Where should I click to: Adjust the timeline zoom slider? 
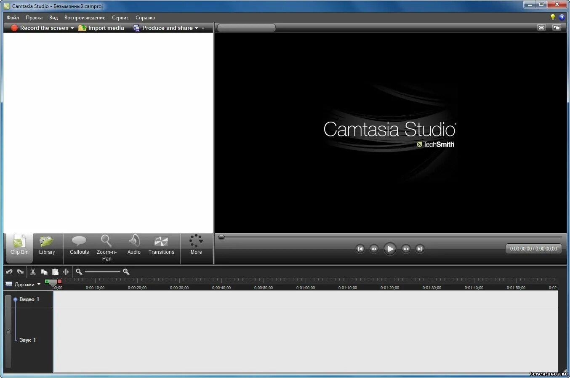[103, 272]
